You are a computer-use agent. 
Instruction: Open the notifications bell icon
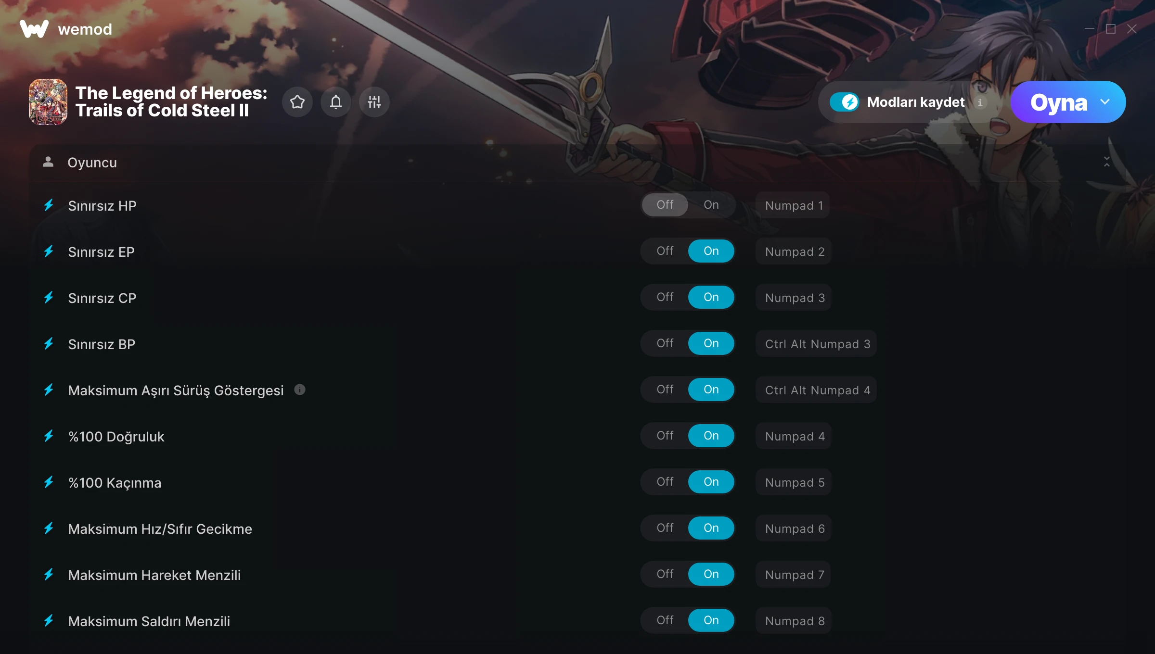[336, 102]
